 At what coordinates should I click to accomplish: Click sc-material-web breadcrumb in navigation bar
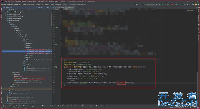tap(13, 5)
